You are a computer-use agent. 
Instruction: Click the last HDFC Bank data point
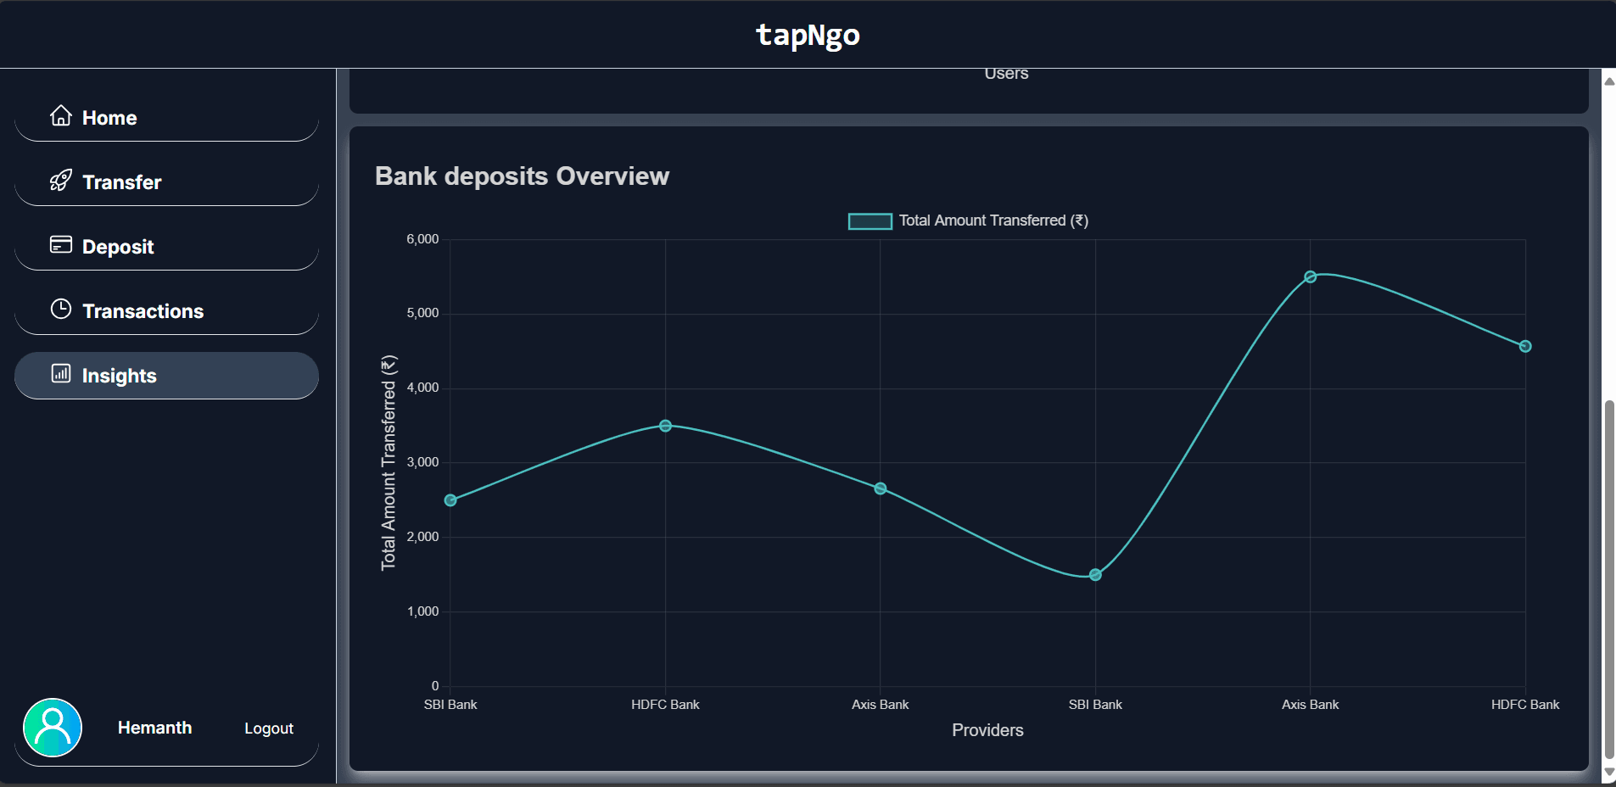pyautogui.click(x=1524, y=346)
